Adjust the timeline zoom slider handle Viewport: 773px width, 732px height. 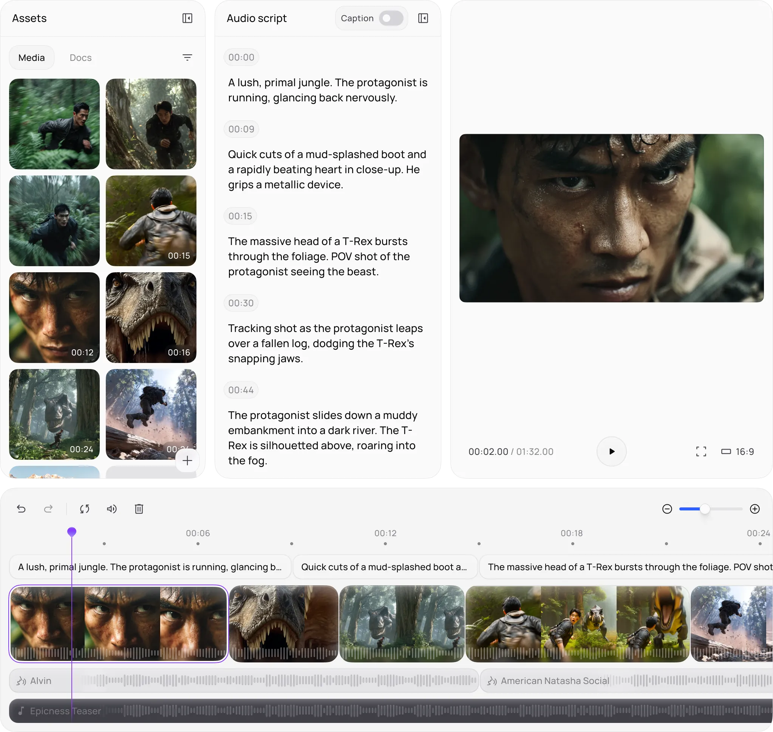(x=704, y=509)
